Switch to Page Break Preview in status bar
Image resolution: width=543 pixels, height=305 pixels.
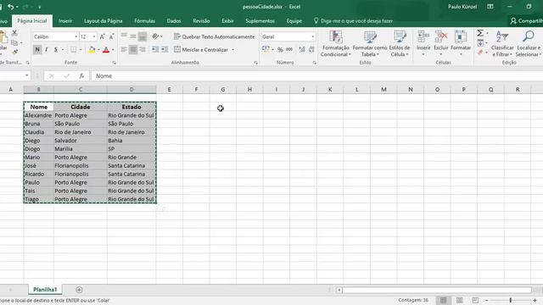[475, 301]
